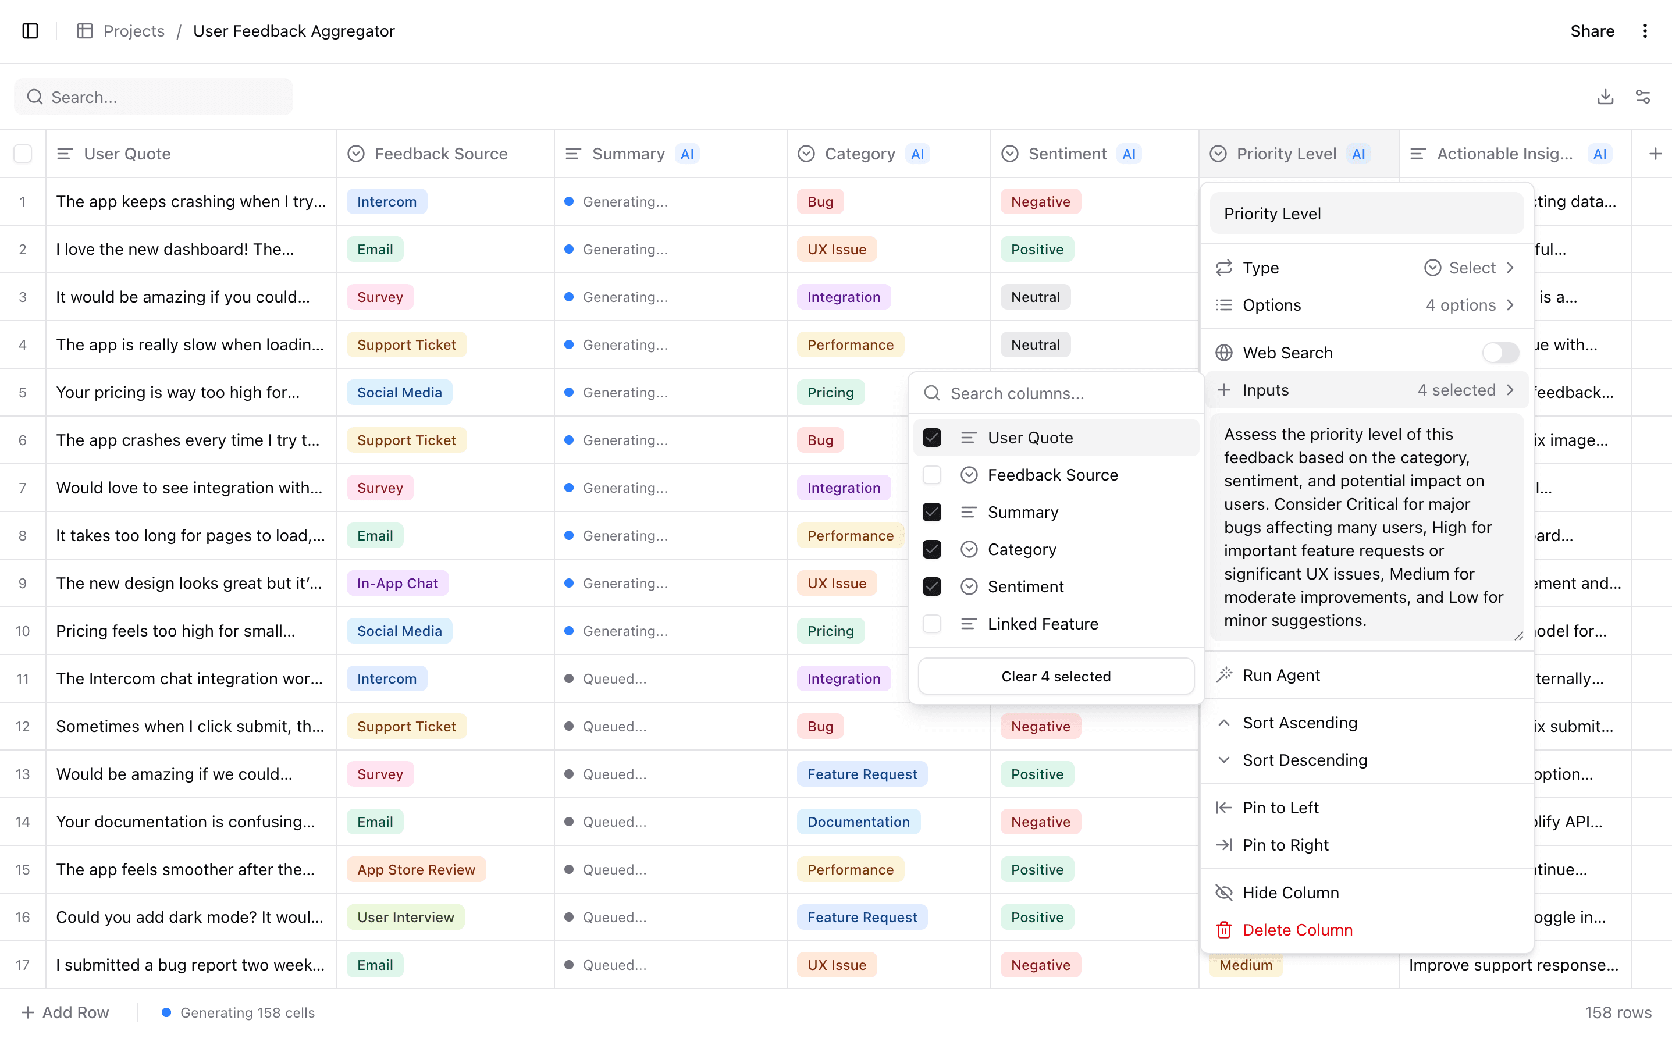This screenshot has height=1038, width=1672.
Task: Click the AI badge on the Summary column
Action: (688, 154)
